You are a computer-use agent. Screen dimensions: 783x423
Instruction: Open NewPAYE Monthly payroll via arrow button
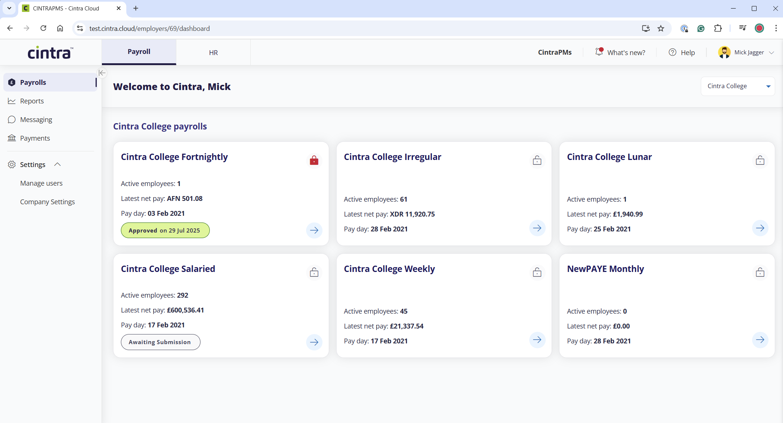pos(760,340)
